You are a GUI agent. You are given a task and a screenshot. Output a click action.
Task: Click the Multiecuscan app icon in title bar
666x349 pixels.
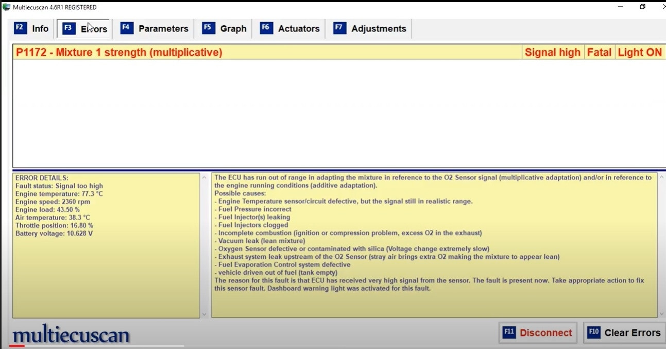click(6, 7)
